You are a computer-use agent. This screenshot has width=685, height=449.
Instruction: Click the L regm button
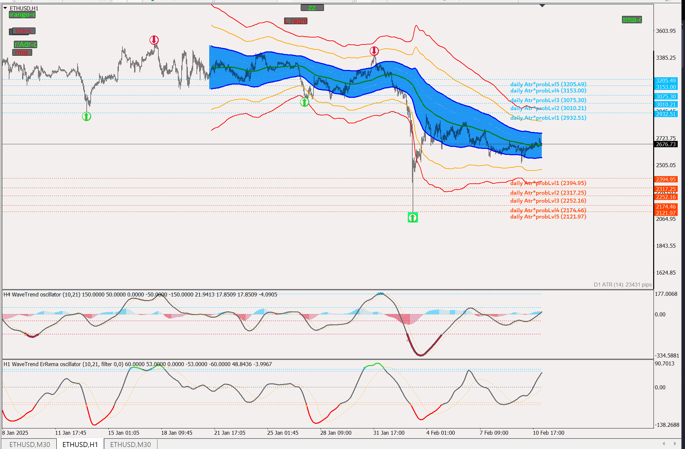(x=296, y=21)
